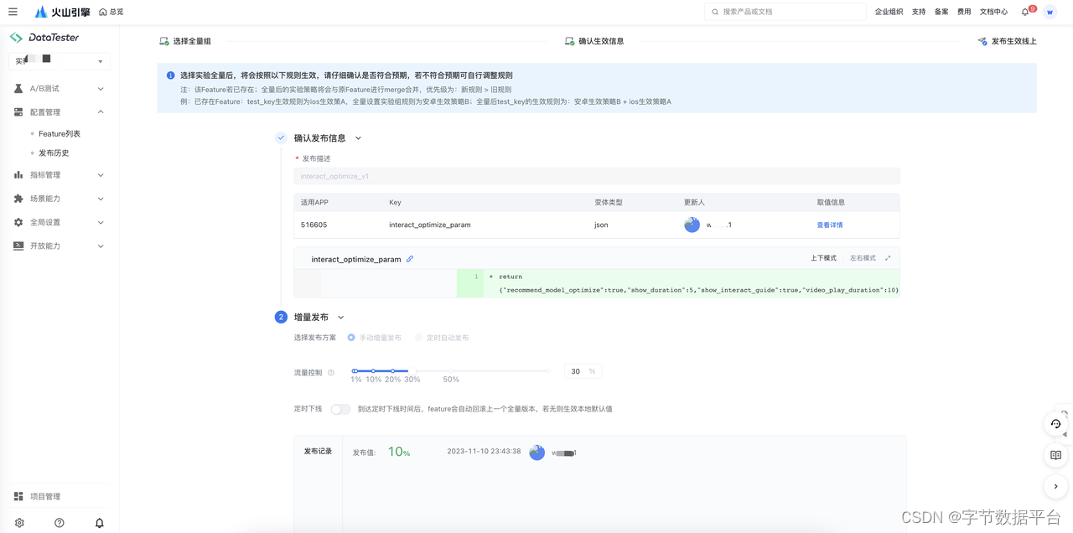Viewport: 1073px width, 533px height.
Task: Focus the 搜索产品或文档 search field
Action: click(x=785, y=12)
